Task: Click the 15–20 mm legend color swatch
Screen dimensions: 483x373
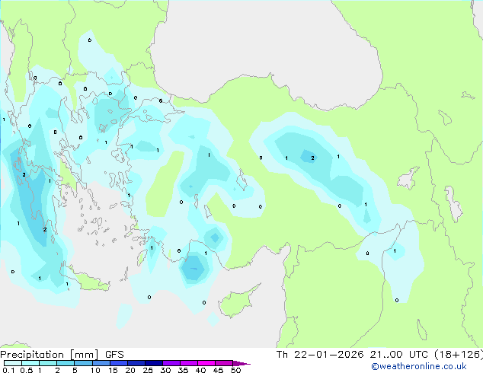Action: click(119, 363)
